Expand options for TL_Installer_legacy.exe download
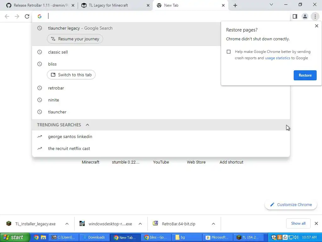 click(67, 224)
